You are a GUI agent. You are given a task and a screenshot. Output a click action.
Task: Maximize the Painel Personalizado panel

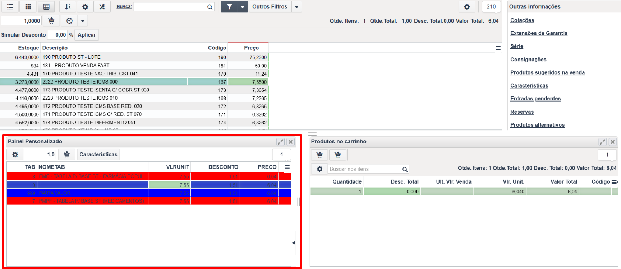pyautogui.click(x=281, y=142)
